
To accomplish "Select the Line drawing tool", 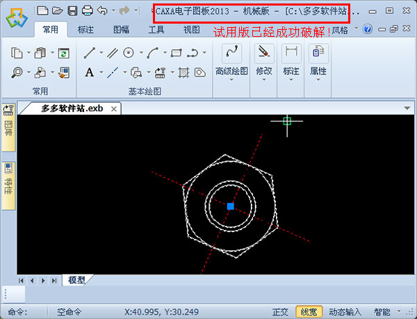I will (89, 53).
